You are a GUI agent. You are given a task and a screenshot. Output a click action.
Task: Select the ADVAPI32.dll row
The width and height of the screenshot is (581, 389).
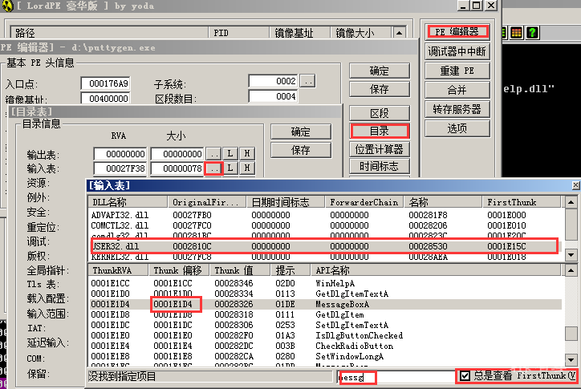(325, 215)
